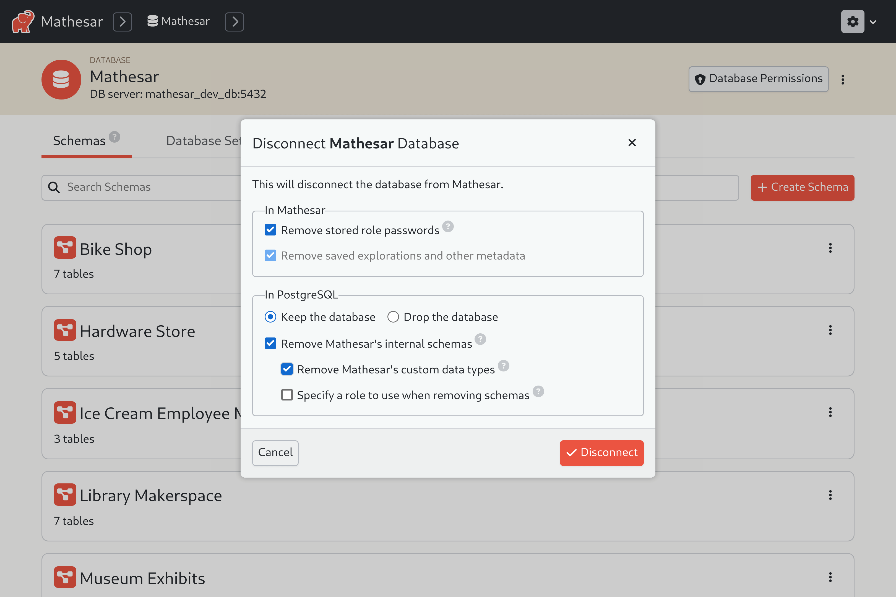Click the Disconnect button
This screenshot has height=597, width=896.
pyautogui.click(x=601, y=453)
